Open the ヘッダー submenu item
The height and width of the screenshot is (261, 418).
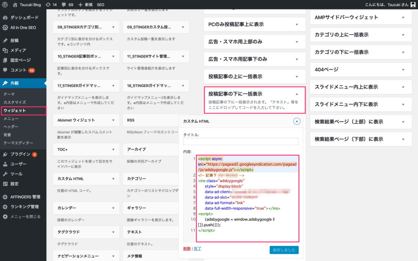click(11, 127)
